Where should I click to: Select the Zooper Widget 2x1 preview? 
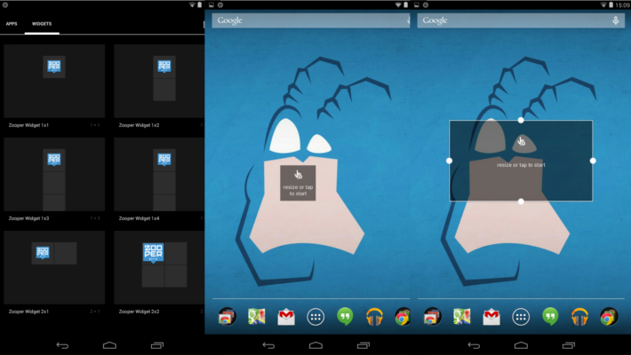(x=54, y=267)
